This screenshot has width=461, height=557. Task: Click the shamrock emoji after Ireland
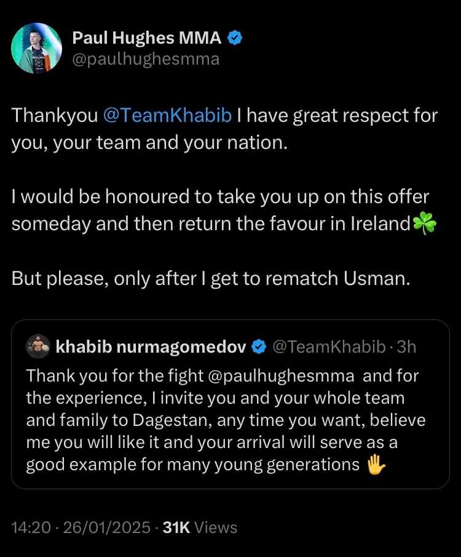point(425,224)
